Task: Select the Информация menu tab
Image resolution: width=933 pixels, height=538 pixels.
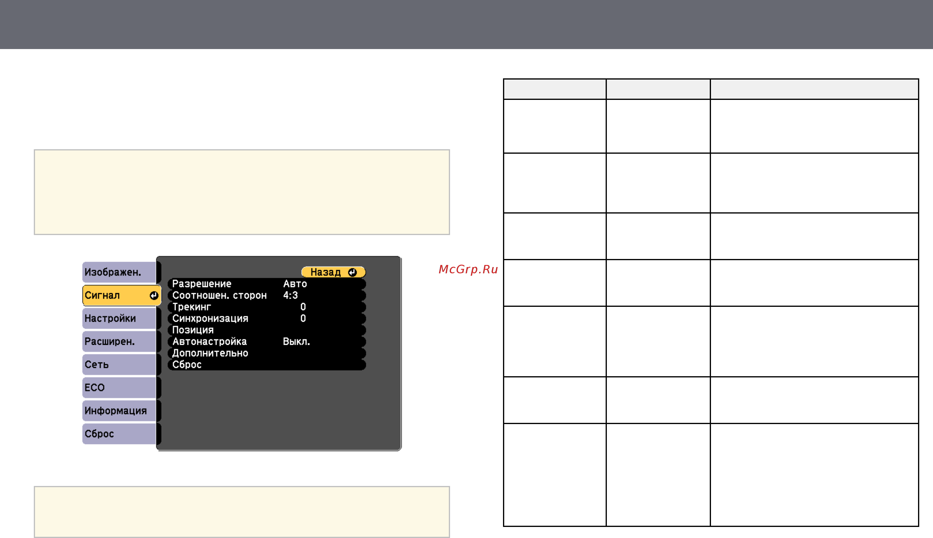Action: point(119,411)
